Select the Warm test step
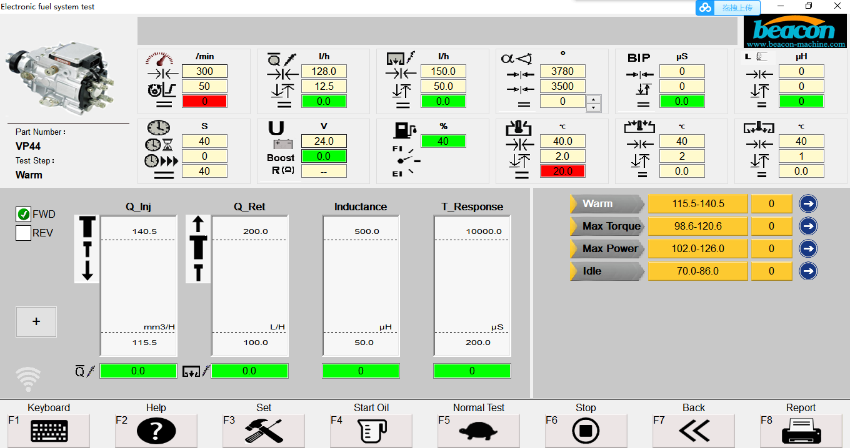 point(607,203)
